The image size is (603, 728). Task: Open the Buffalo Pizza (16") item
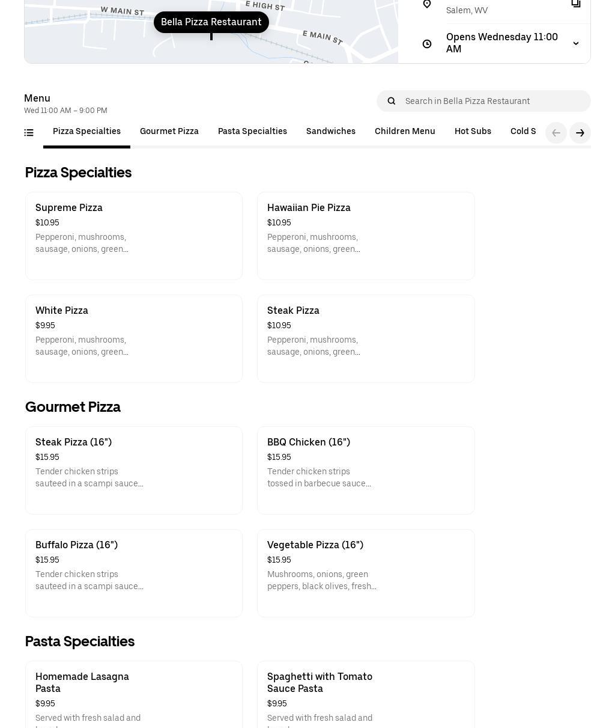tap(134, 574)
